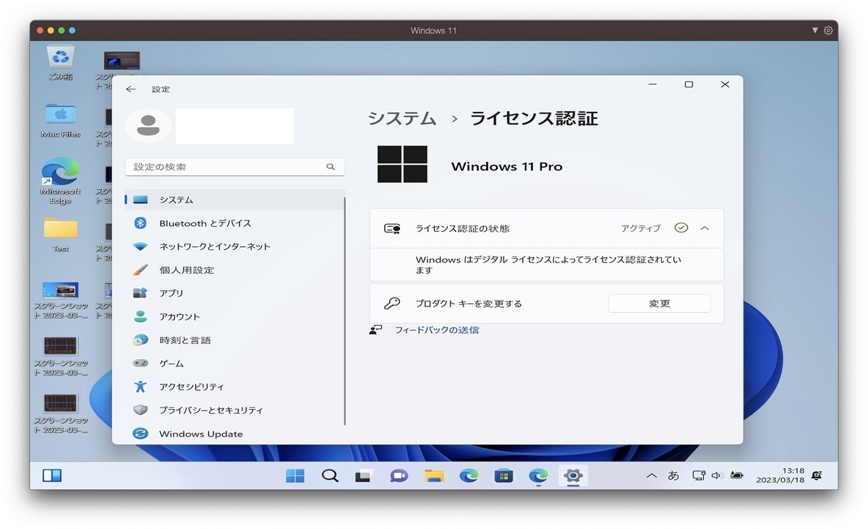Click the key icon next to product key

[392, 304]
